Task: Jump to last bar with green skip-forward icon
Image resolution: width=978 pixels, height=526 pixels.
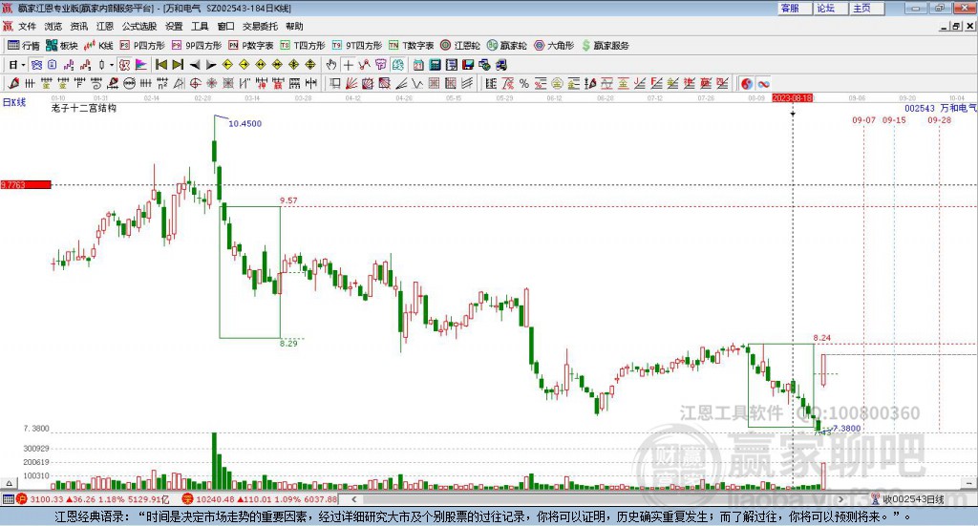Action: pos(178,65)
